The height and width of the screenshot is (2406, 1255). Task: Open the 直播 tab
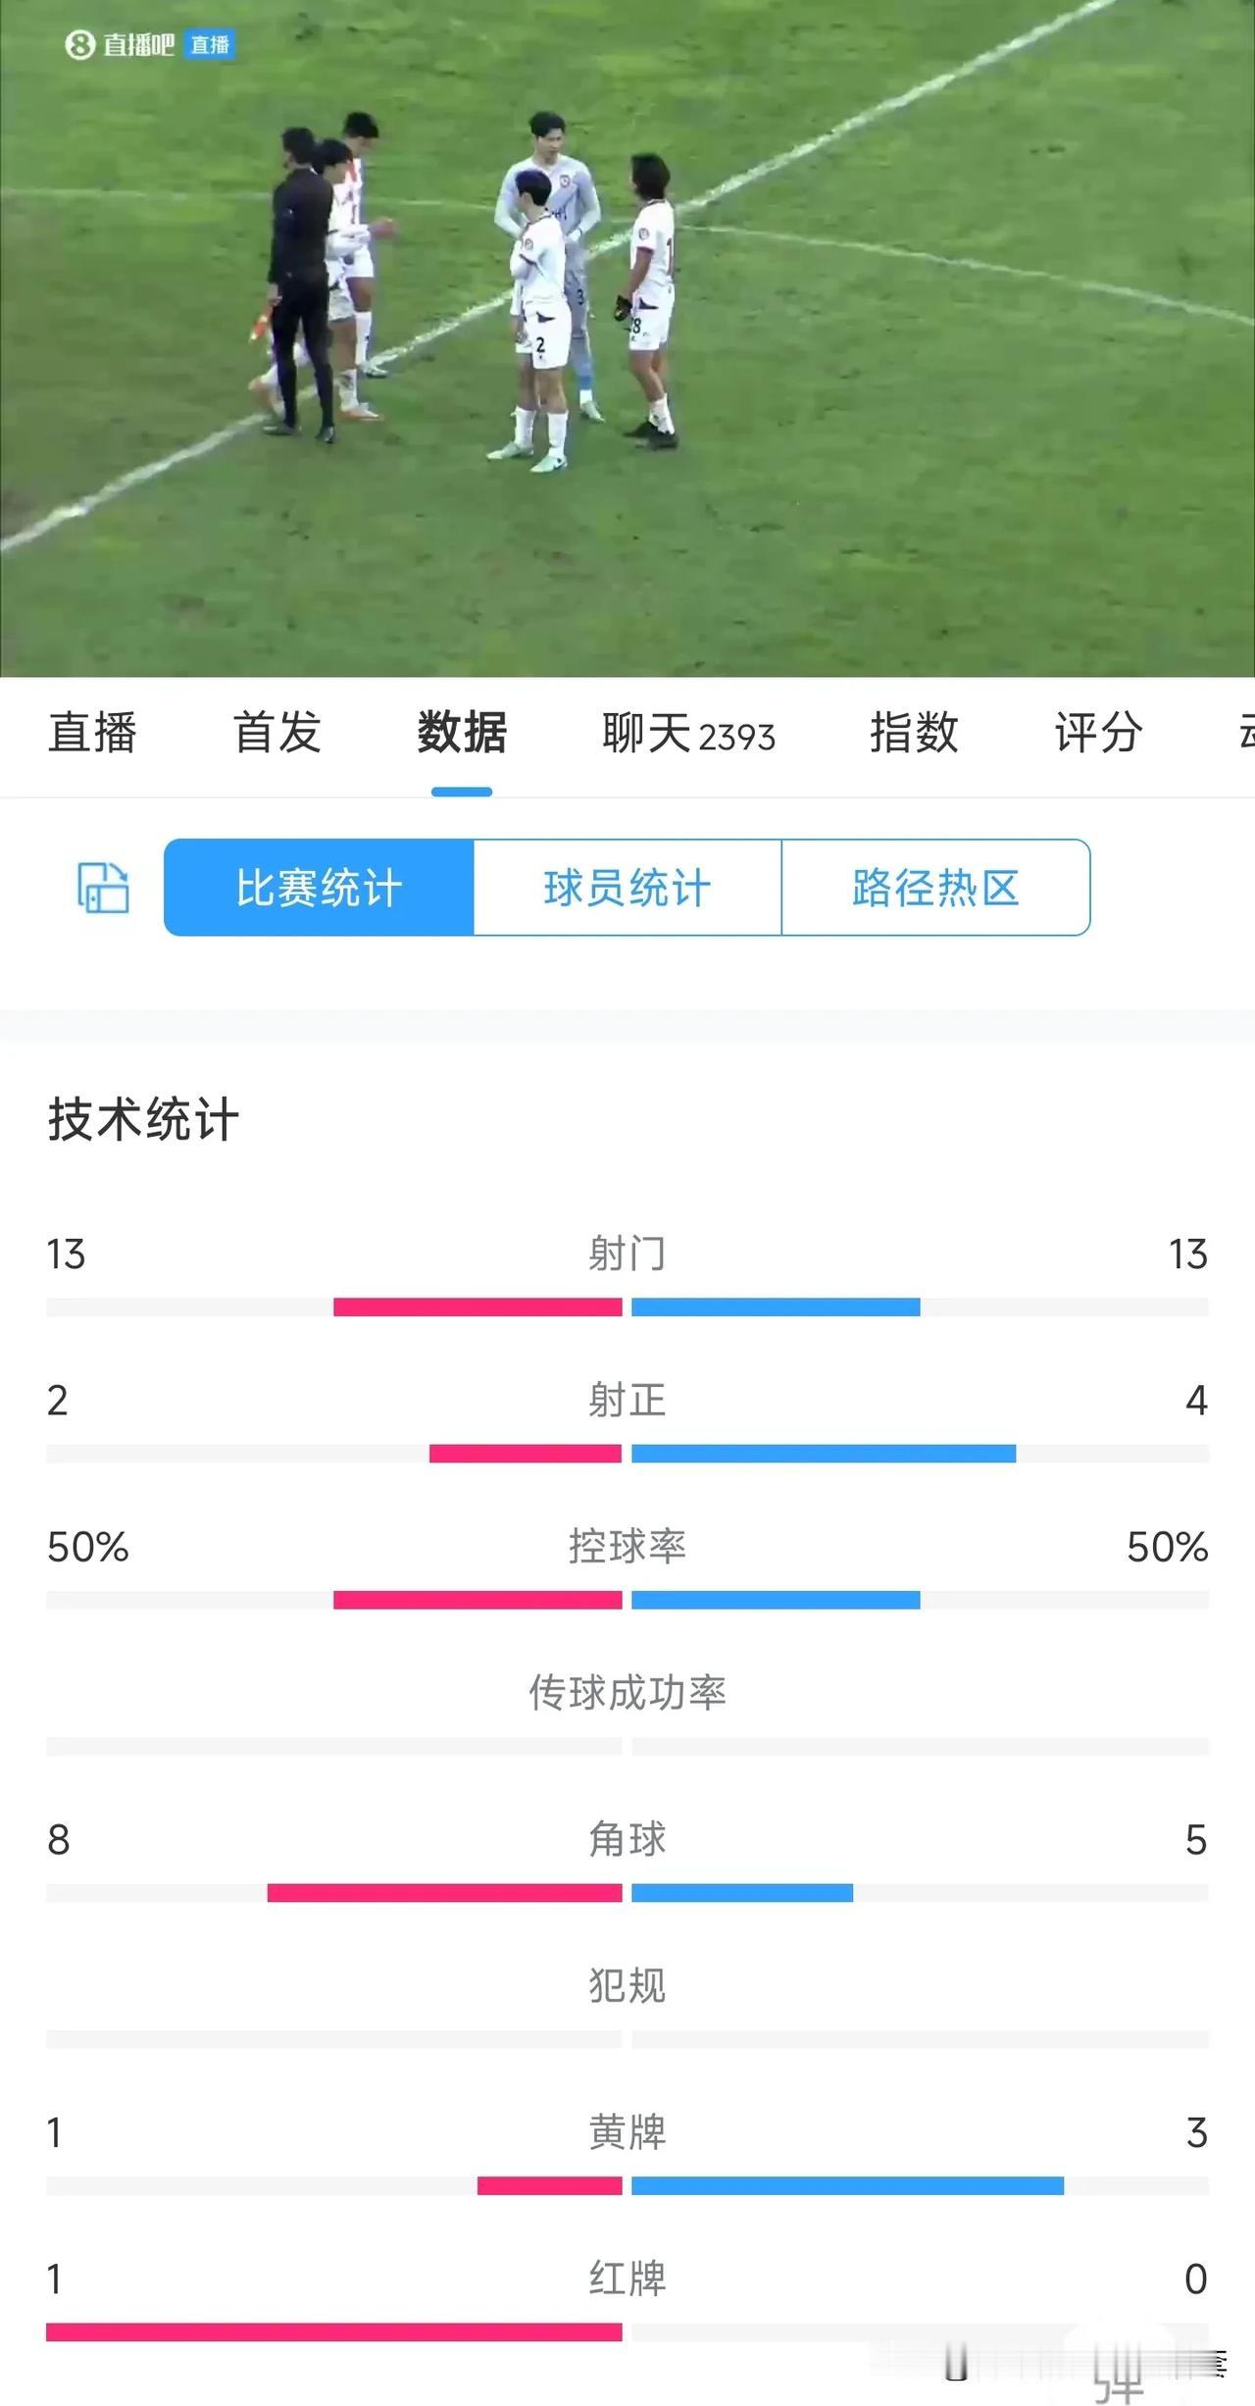click(92, 733)
